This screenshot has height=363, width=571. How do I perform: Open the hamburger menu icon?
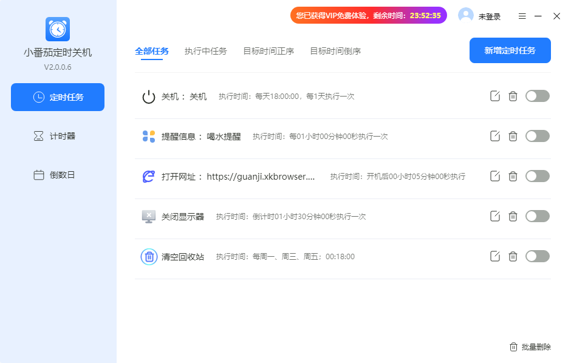522,16
